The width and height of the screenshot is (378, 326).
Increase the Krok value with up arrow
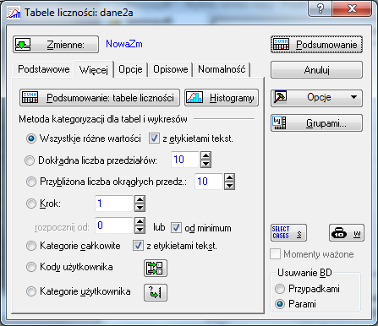(x=140, y=199)
